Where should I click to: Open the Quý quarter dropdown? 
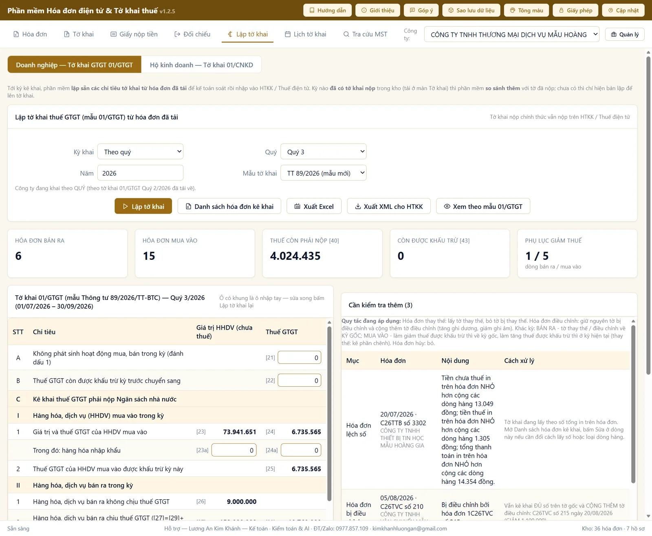click(324, 152)
